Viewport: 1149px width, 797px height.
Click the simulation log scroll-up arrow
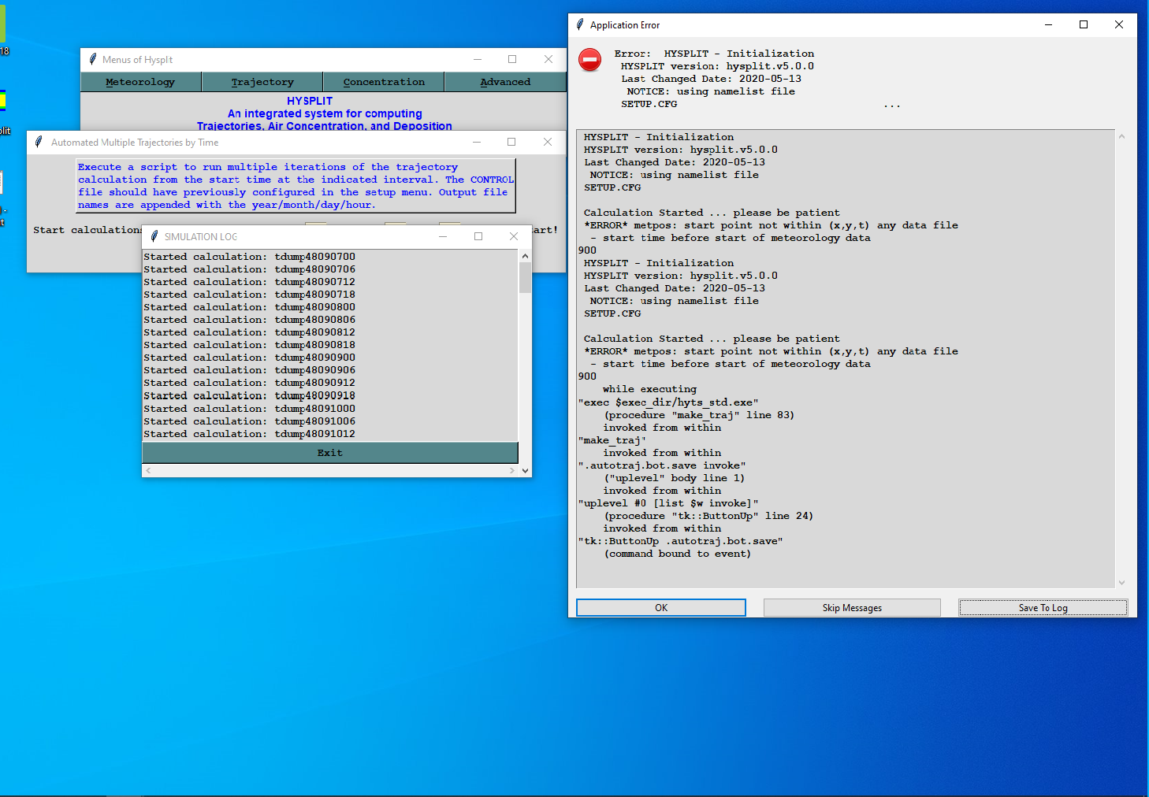525,257
